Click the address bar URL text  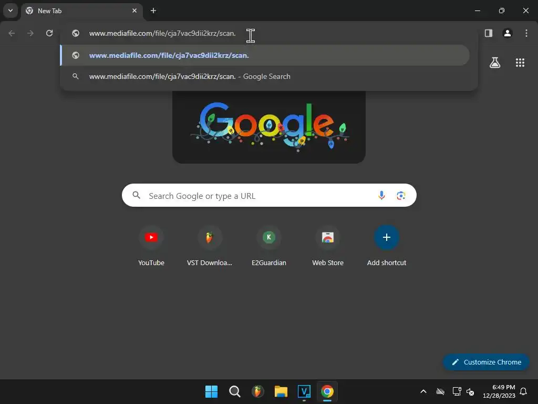(162, 33)
